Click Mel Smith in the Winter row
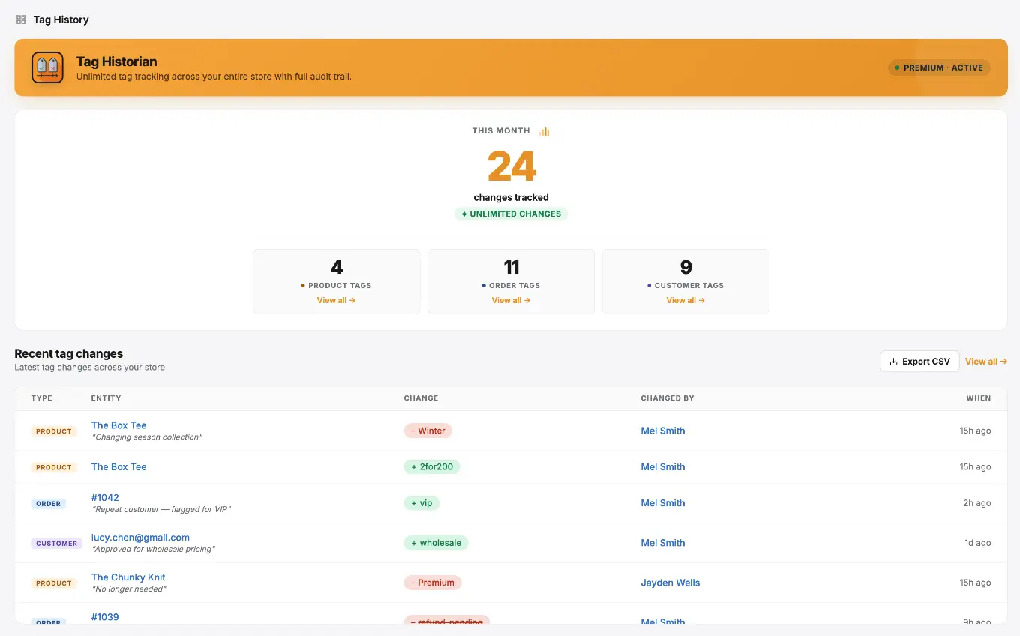Viewport: 1020px width, 636px height. tap(663, 430)
